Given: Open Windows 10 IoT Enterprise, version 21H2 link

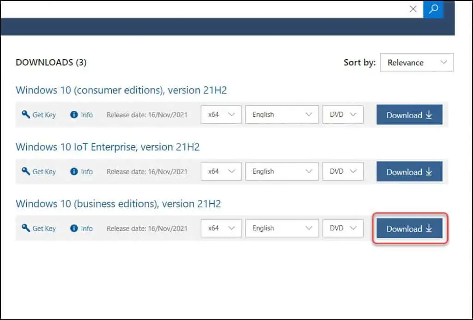Looking at the screenshot, I should tap(108, 147).
